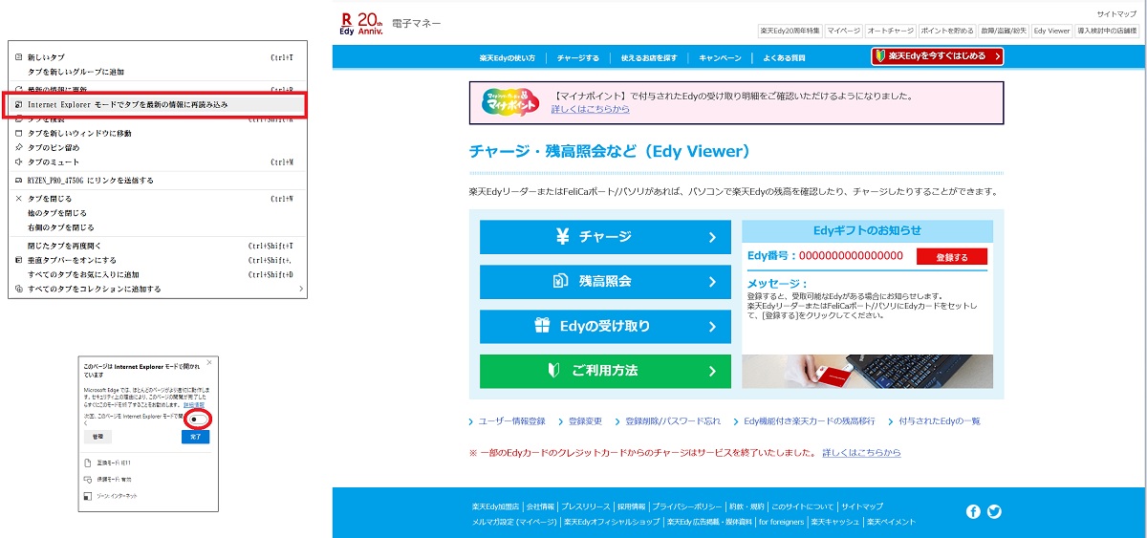Click the window icon for タブを新しいウィンドウに移動
The width and height of the screenshot is (1147, 538).
pos(18,134)
